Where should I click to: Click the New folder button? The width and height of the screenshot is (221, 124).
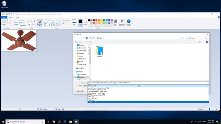click(x=89, y=42)
